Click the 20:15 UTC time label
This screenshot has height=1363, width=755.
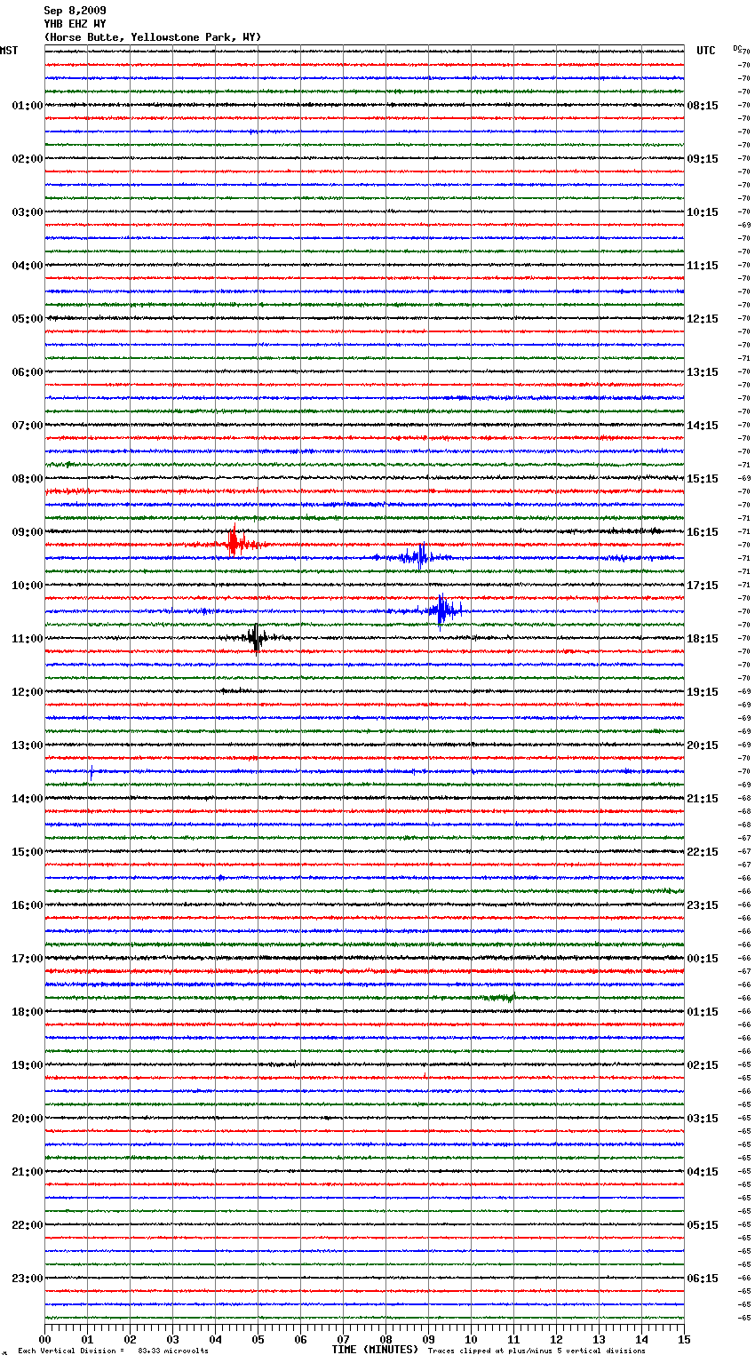(703, 745)
